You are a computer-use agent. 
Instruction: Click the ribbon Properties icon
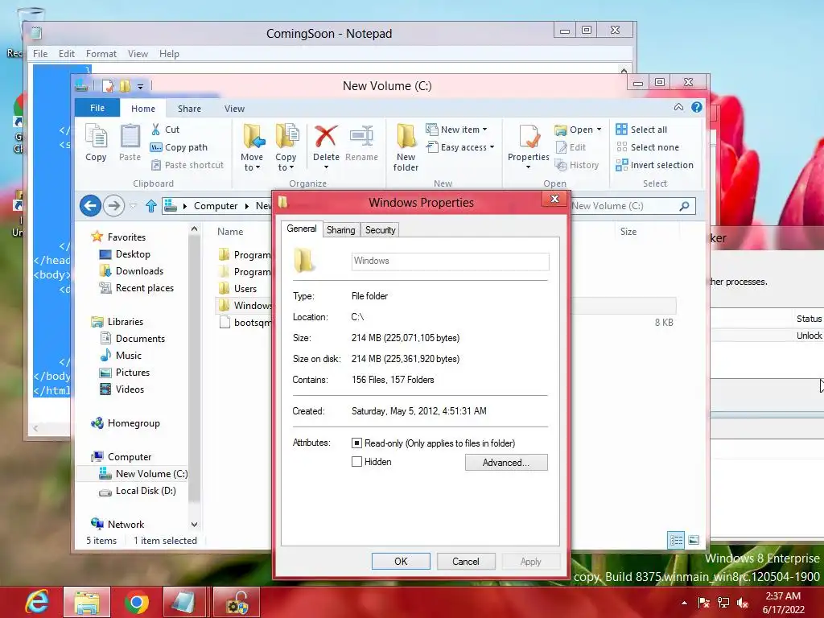pyautogui.click(x=529, y=137)
